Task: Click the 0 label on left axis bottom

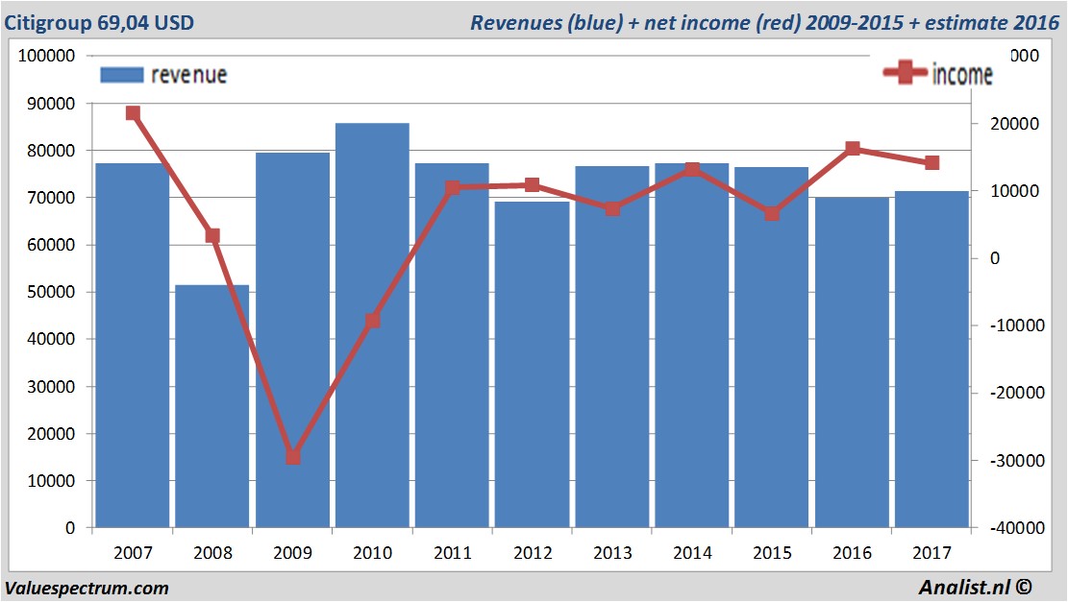Action: [70, 528]
